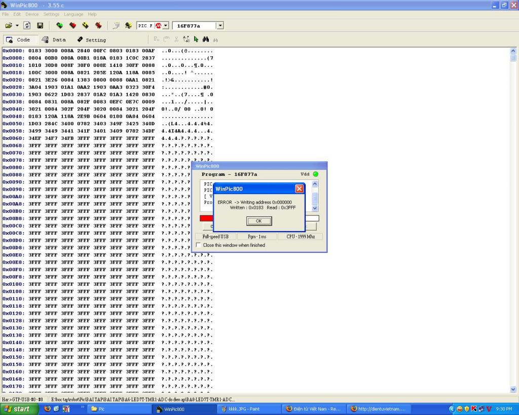Click the main hex view scroll-up arrow

513,51
